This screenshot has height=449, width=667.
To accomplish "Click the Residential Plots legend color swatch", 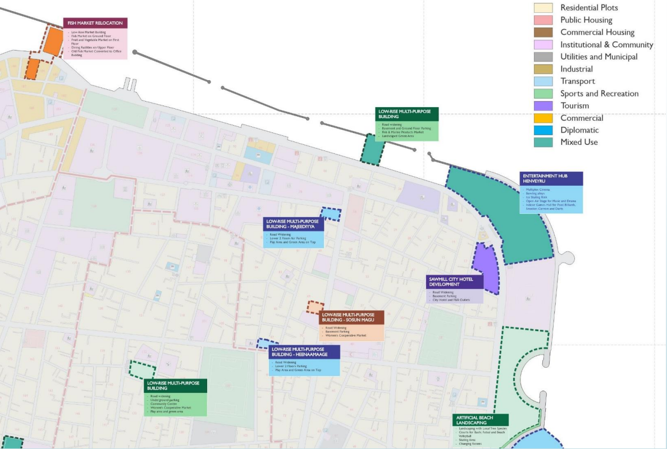I will (543, 8).
